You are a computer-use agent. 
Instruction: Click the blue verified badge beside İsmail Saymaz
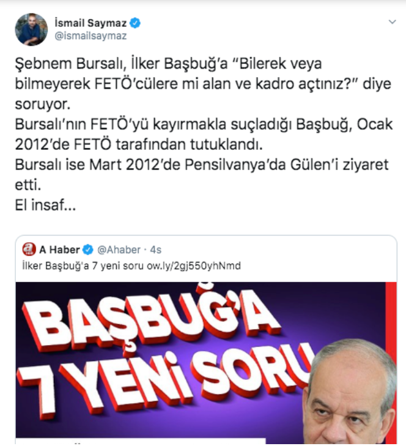pos(135,23)
